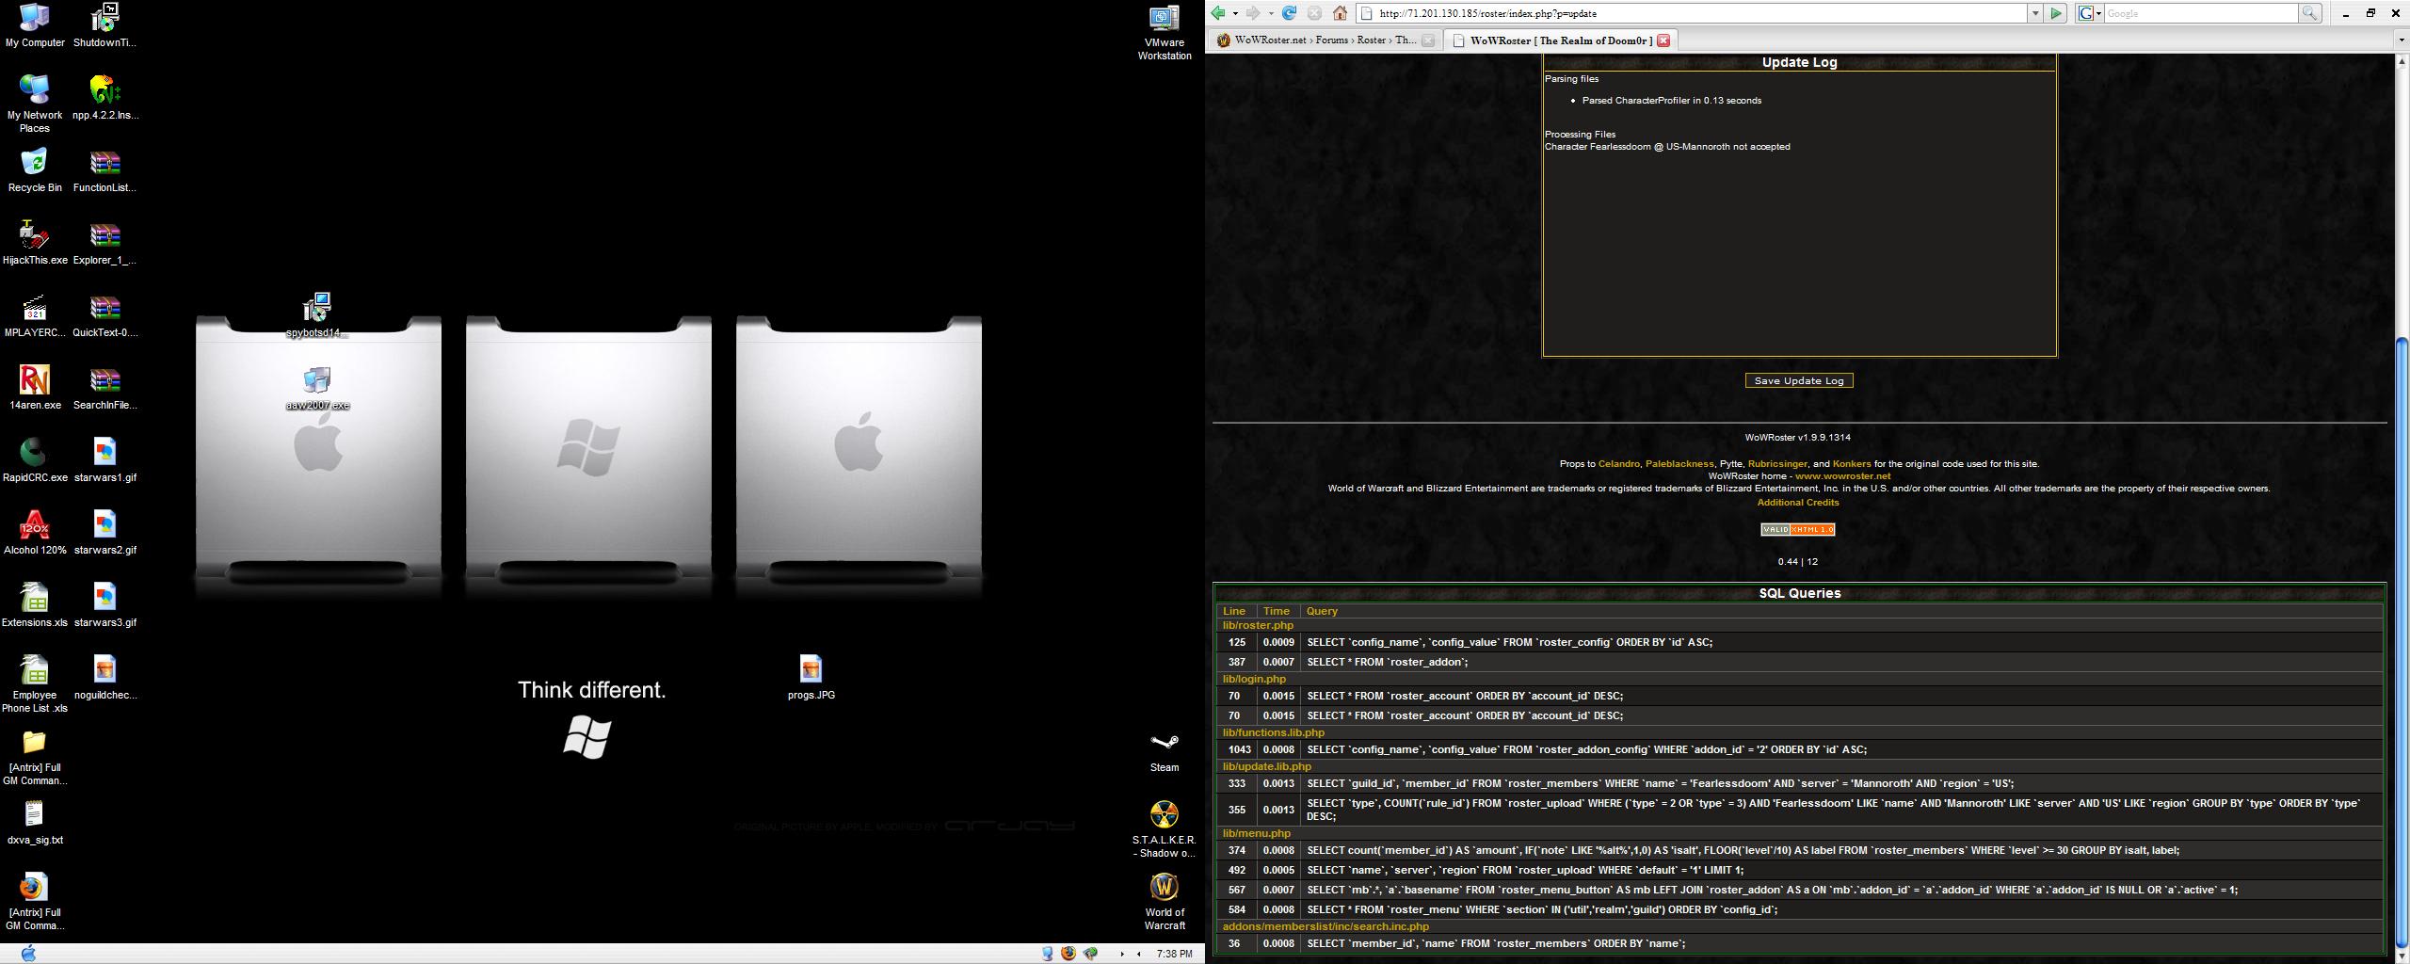Viewport: 2410px width, 964px height.
Task: Click the Valid XHTML 1.0 badge
Action: (1797, 529)
